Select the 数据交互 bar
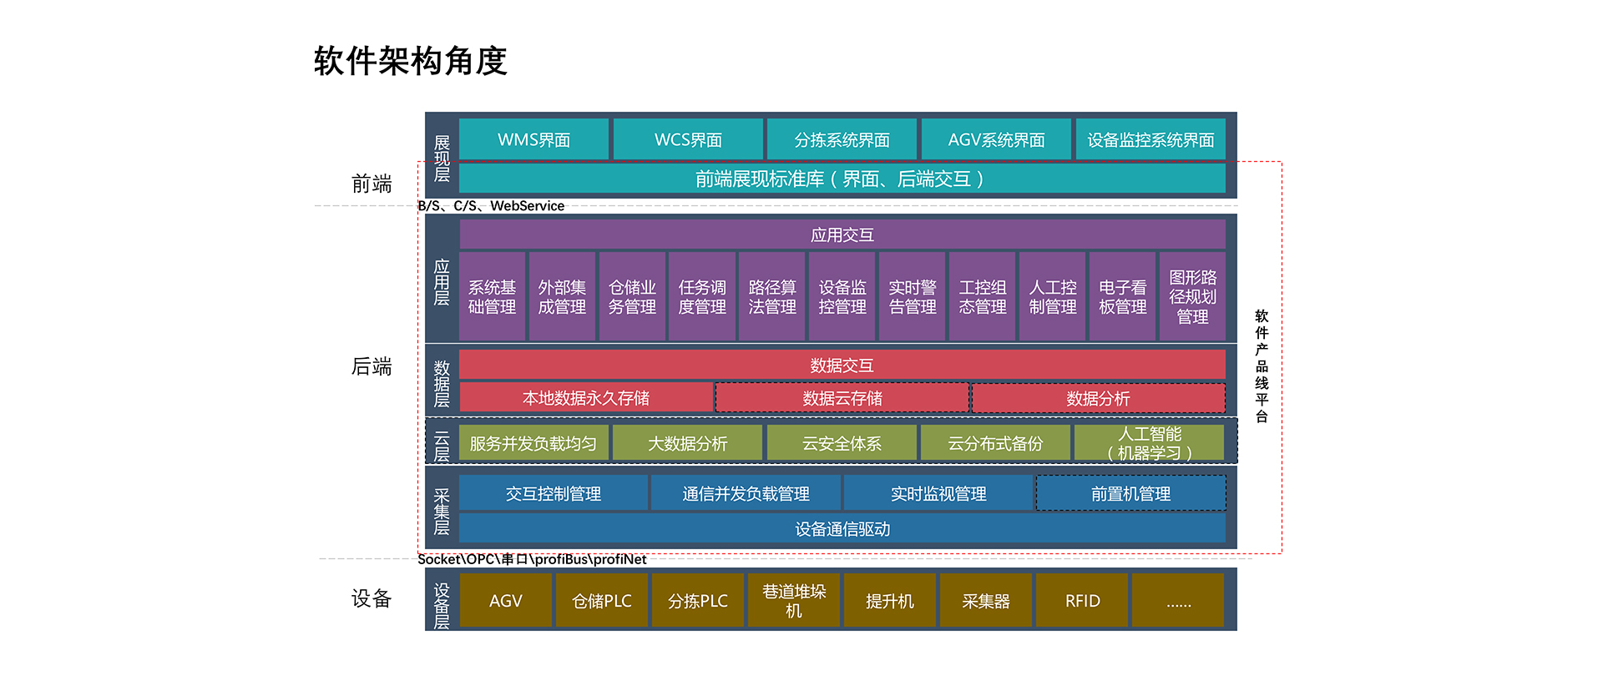Screen dimensions: 1603x691 tap(842, 365)
